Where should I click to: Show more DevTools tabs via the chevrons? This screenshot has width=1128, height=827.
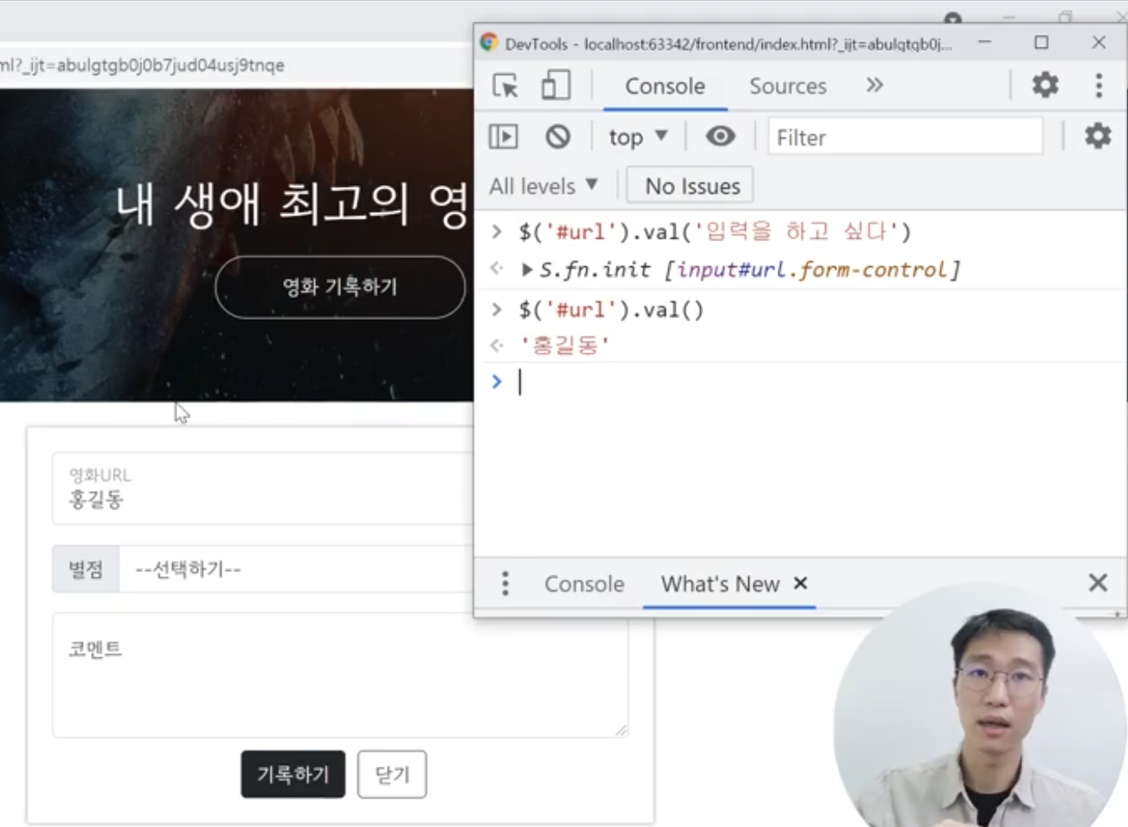click(874, 84)
